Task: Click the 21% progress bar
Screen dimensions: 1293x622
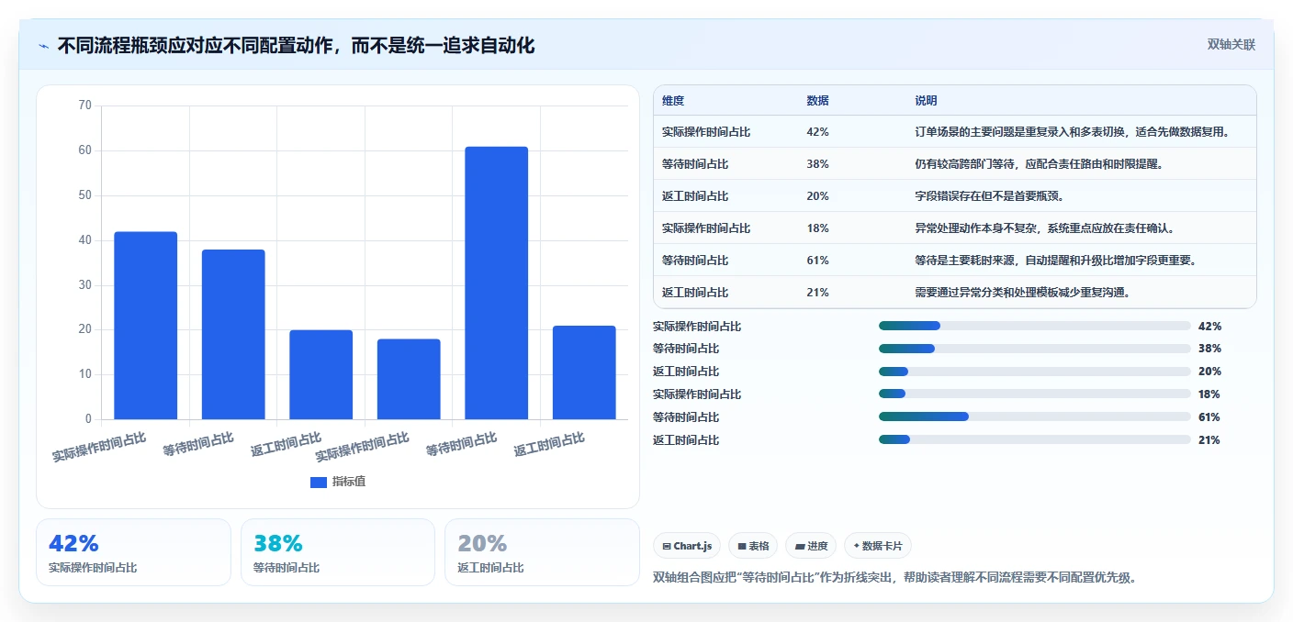Action: (x=1034, y=440)
